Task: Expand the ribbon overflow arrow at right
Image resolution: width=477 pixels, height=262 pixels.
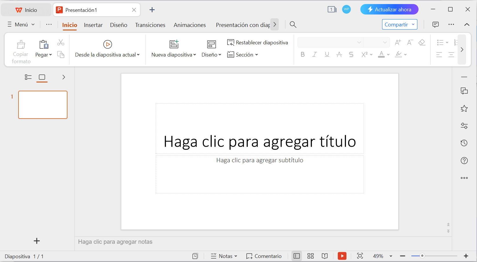Action: (x=462, y=50)
